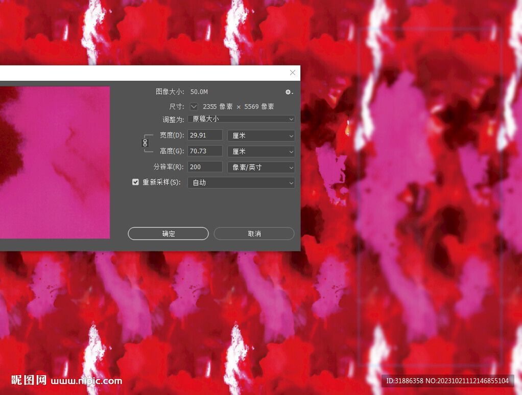Viewport: 522px width, 395px height.
Task: Open the height unit dropdown
Action: click(260, 151)
